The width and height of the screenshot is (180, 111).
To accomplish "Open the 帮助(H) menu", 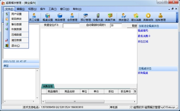I will (x=77, y=9).
